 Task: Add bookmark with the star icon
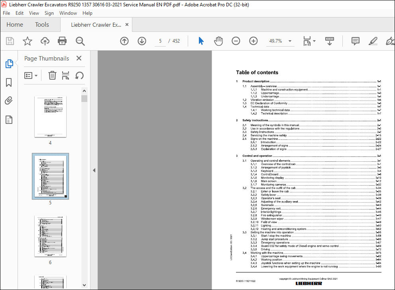click(x=28, y=41)
